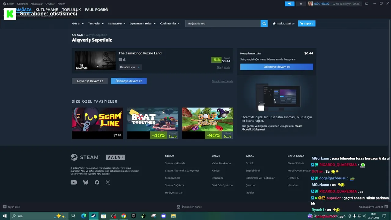The width and height of the screenshot is (391, 220).
Task: Open the Arkadaşlar menu
Action: point(36,4)
